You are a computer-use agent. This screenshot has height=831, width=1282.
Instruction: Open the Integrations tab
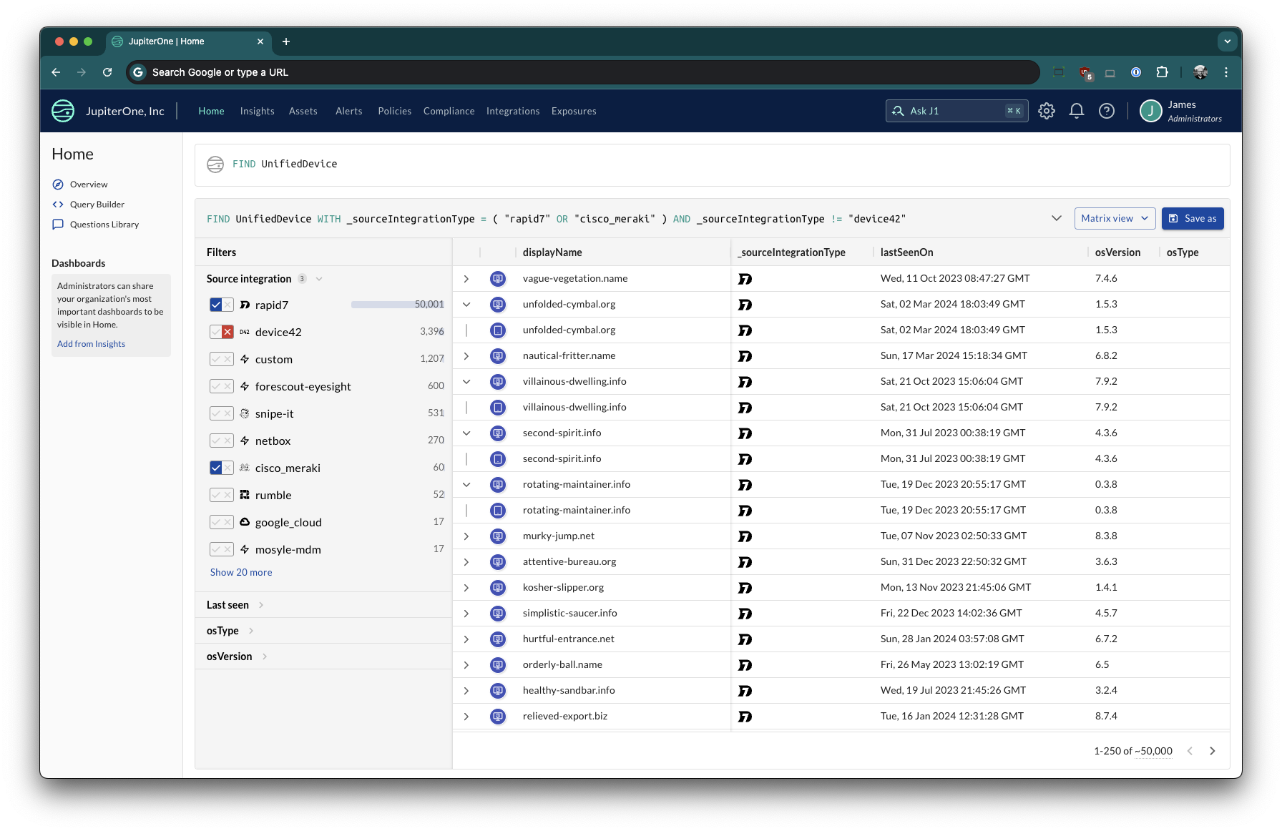point(513,111)
